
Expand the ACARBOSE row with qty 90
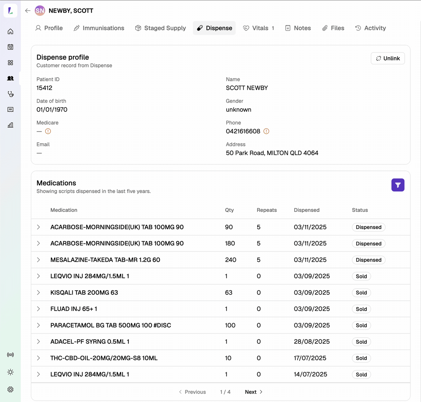click(39, 227)
